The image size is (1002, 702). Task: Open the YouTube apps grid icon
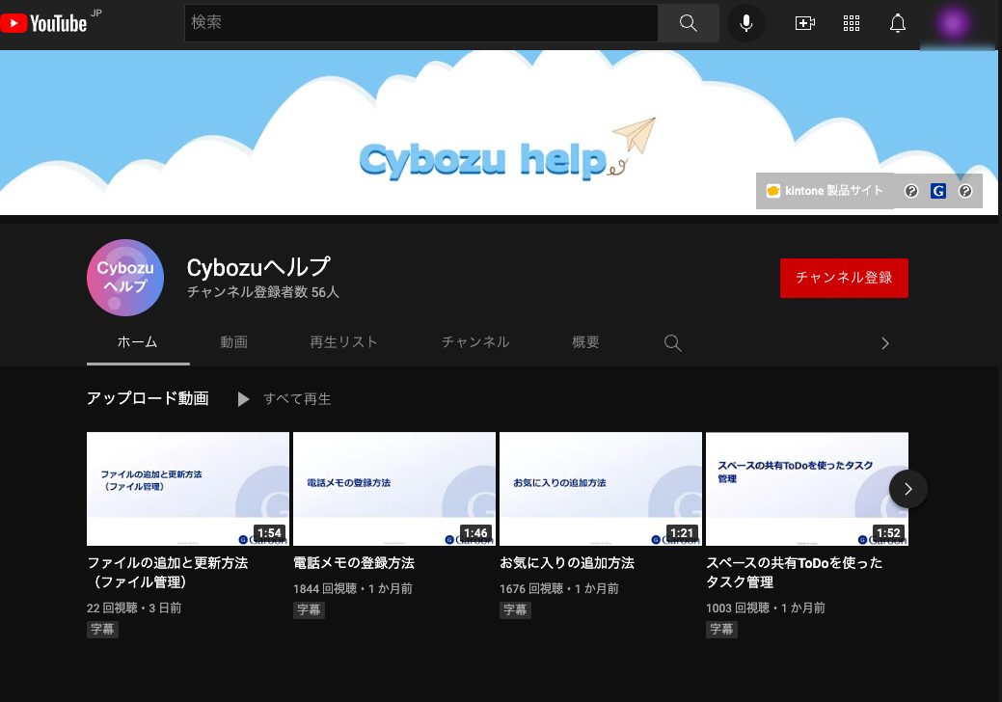(852, 23)
